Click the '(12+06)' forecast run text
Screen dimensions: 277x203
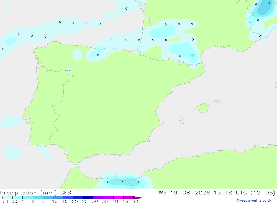(263, 192)
